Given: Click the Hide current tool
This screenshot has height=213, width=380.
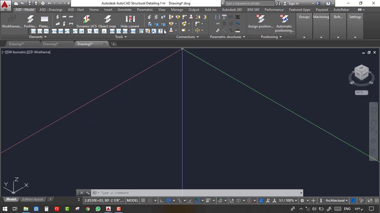Looking at the screenshot, I should tap(130, 21).
